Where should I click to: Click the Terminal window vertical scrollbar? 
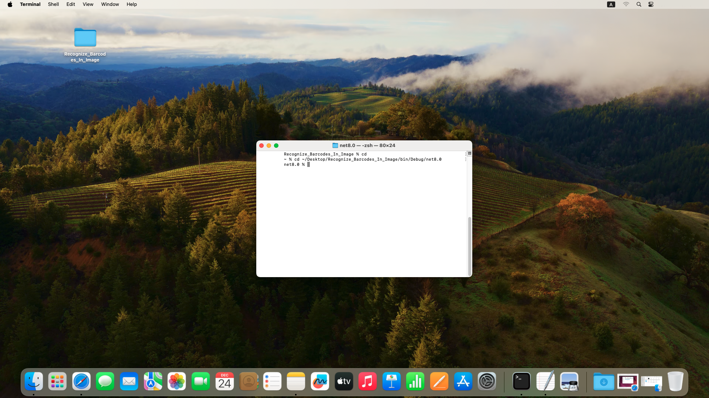click(x=470, y=246)
